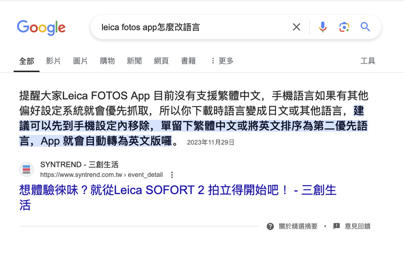This screenshot has width=404, height=254.
Task: Expand the 更多 search filters menu
Action: click(x=222, y=61)
